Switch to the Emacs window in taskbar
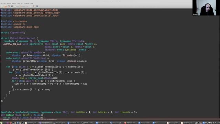This screenshot has width=220, height=124. tap(45, 123)
